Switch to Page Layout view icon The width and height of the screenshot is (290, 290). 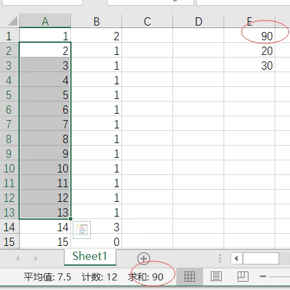pyautogui.click(x=217, y=277)
